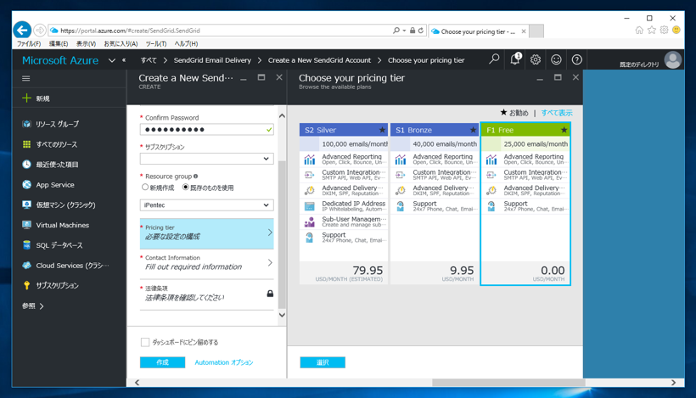Open お気に入り(A) menu

point(121,44)
